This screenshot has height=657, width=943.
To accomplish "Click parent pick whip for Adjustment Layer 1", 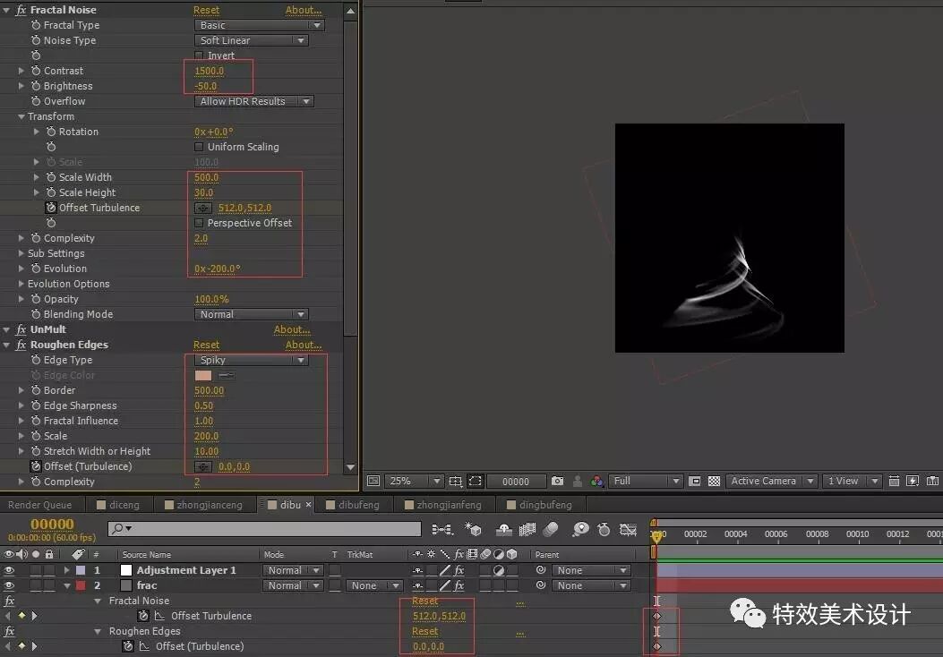I will (x=541, y=569).
